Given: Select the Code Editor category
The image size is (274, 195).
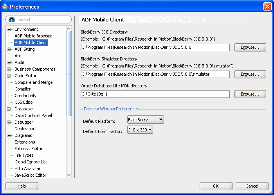Looking at the screenshot, I should pos(25,76).
